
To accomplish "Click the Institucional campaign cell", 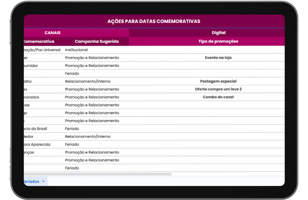I will [76, 50].
